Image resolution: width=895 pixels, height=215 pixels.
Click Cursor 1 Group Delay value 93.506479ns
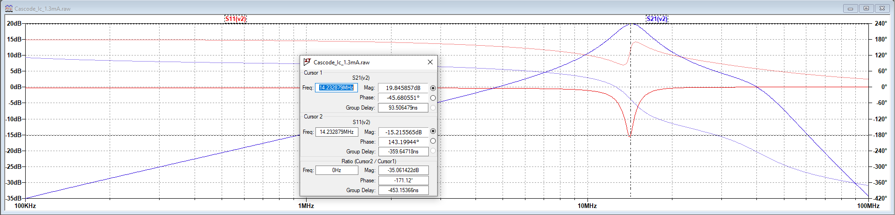[403, 107]
